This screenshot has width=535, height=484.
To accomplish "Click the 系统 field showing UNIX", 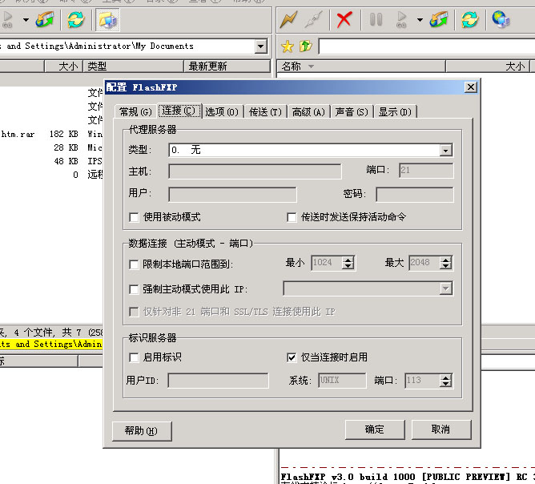I will pyautogui.click(x=342, y=381).
